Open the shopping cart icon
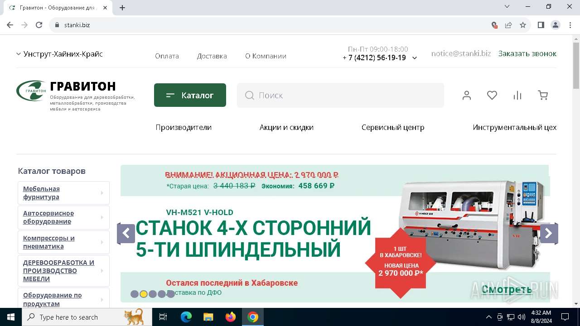 click(543, 95)
